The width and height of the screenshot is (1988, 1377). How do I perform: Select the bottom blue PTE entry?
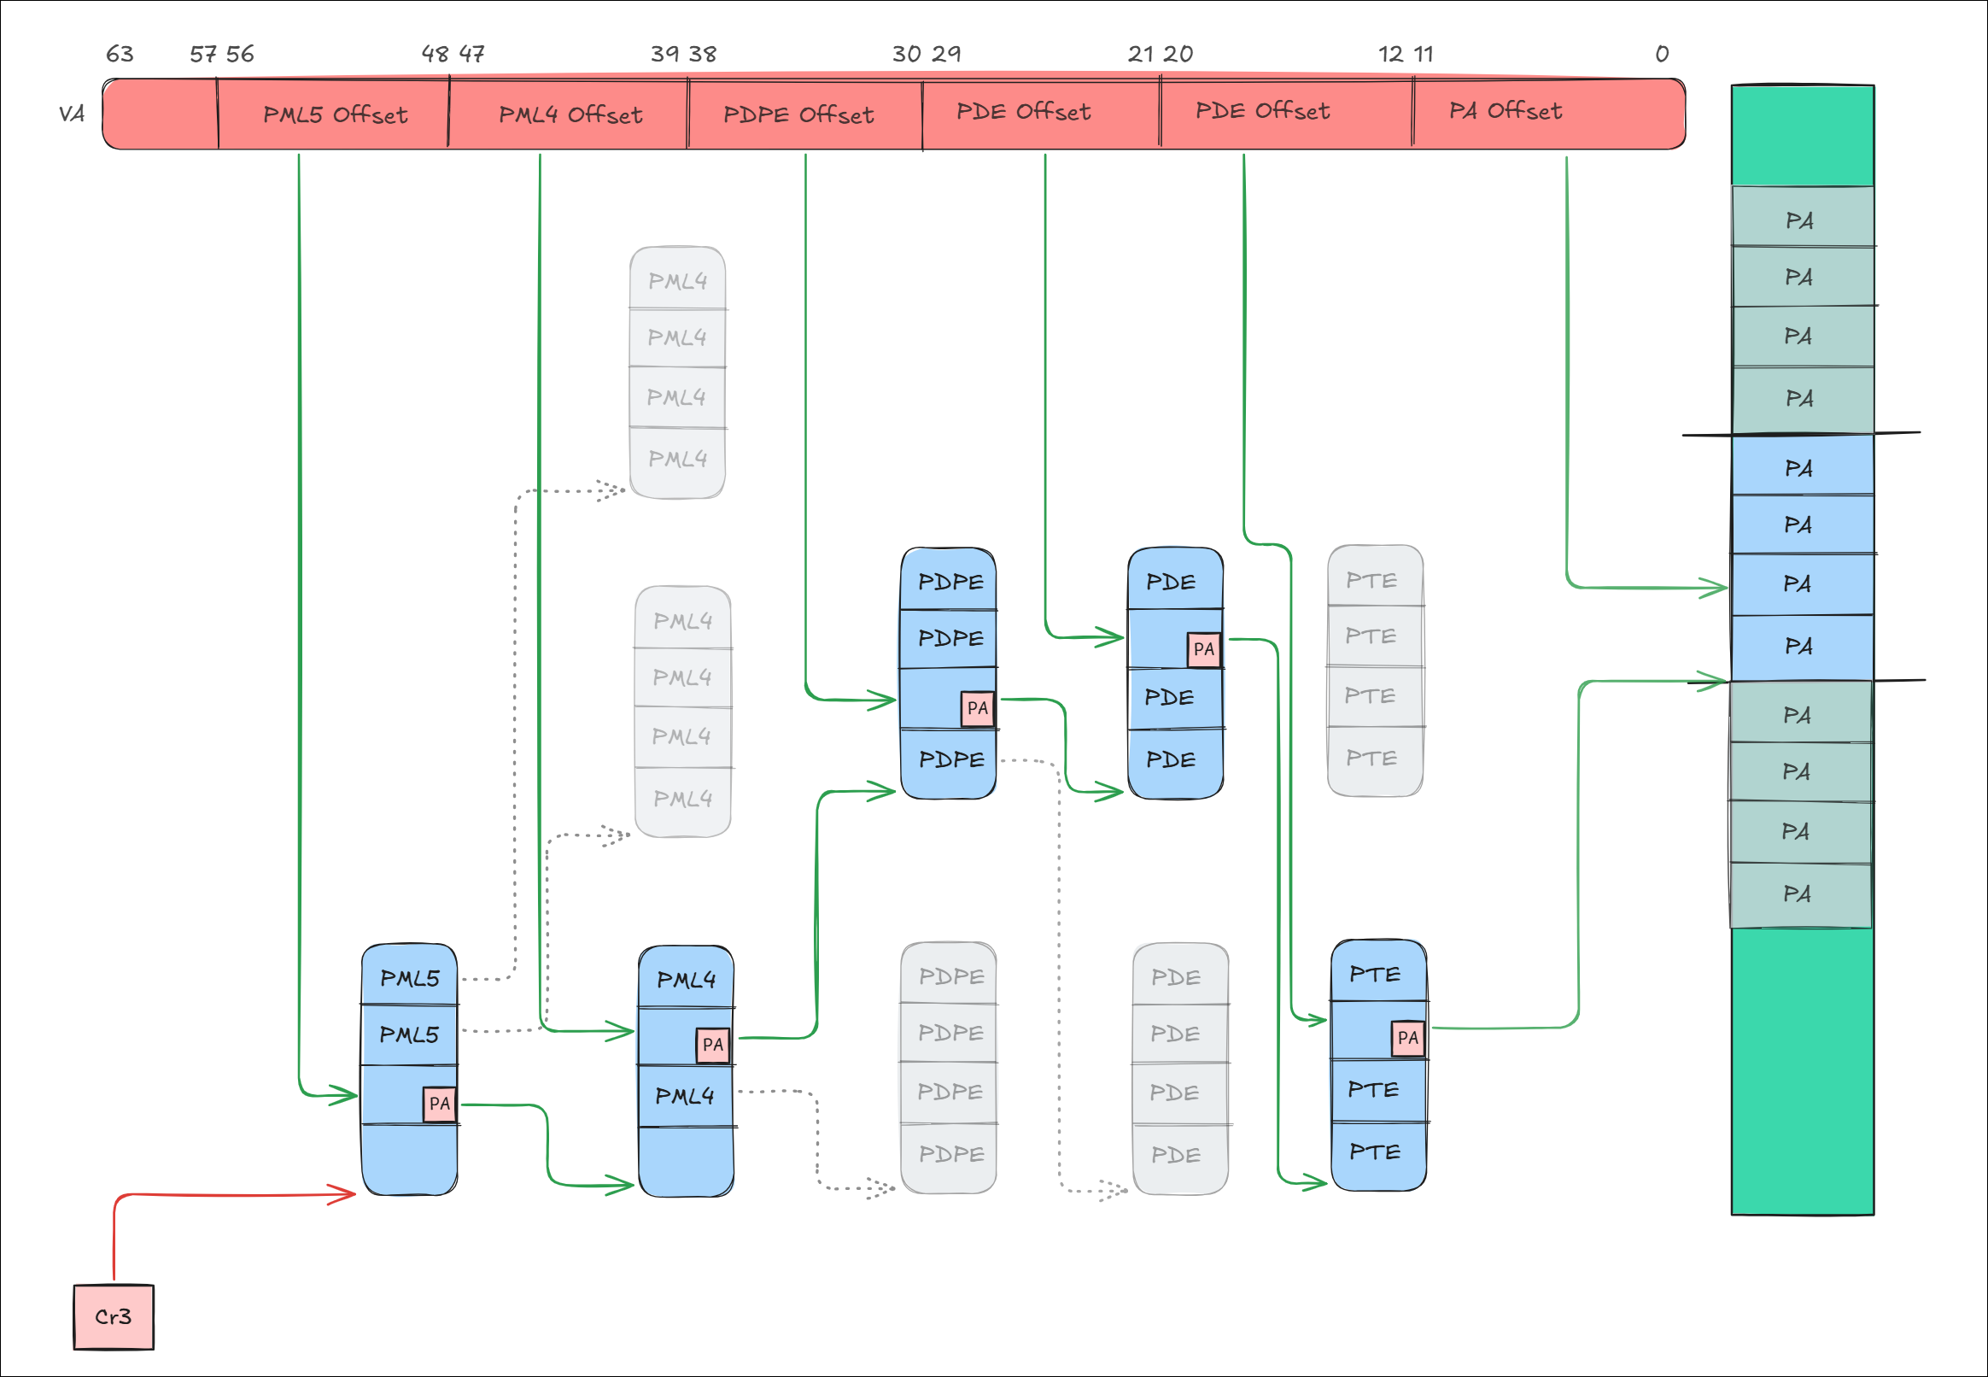[x=1377, y=1151]
